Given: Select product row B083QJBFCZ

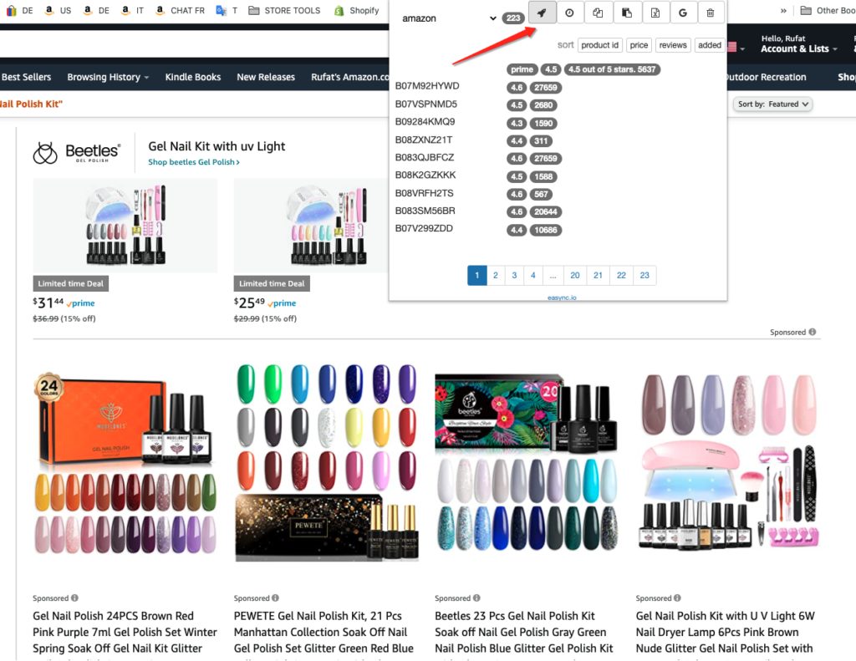Looking at the screenshot, I should pos(424,158).
